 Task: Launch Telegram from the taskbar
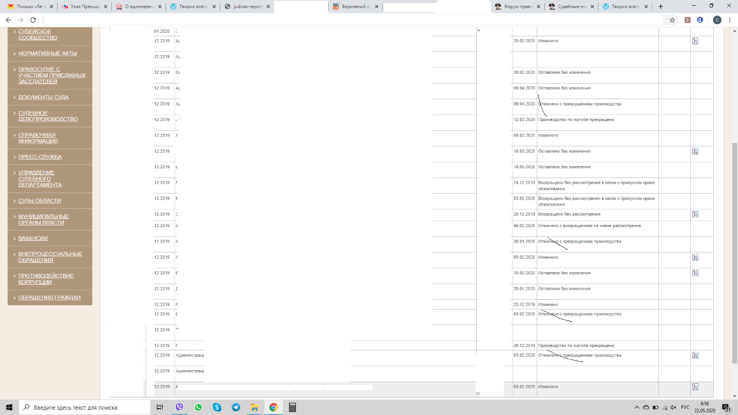point(236,408)
